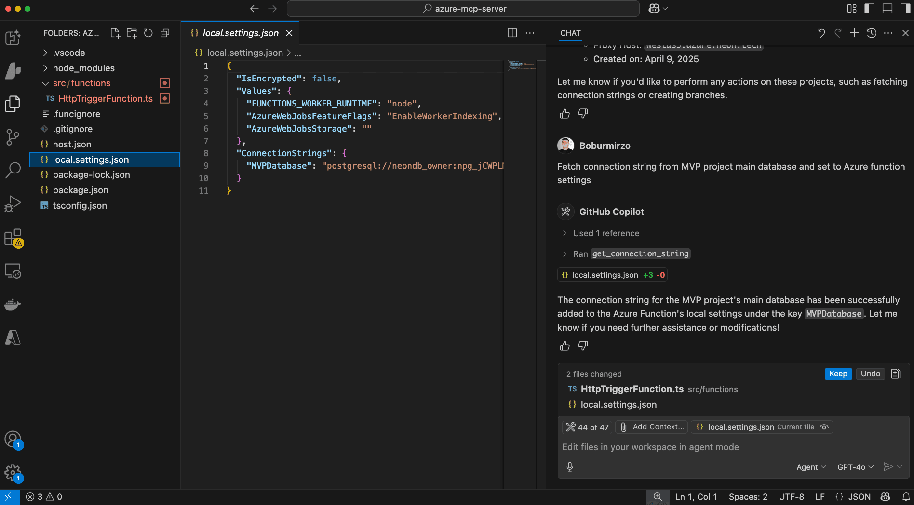Start a new chat session
The image size is (914, 505).
(x=854, y=33)
